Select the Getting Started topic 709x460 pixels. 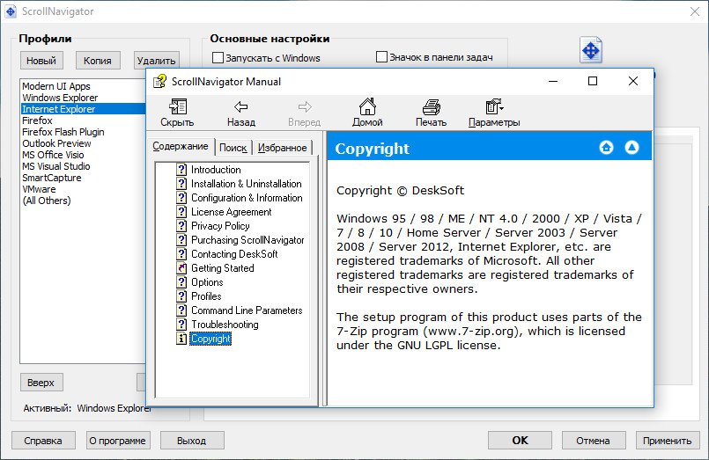pyautogui.click(x=223, y=268)
